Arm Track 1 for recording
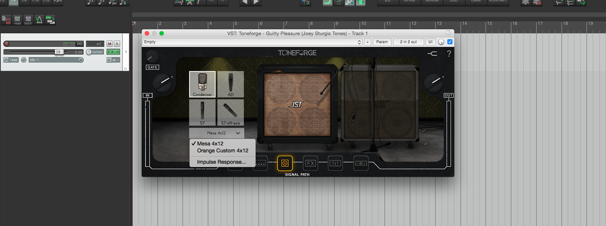The width and height of the screenshot is (606, 226). (6, 44)
